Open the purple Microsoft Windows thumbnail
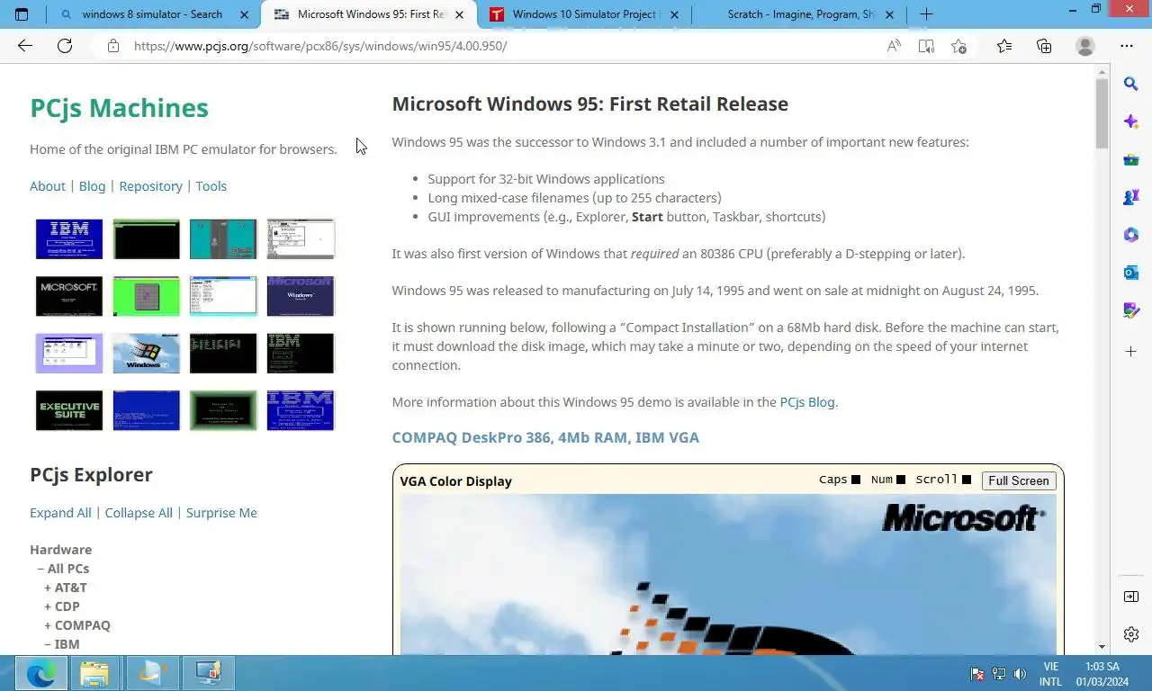This screenshot has width=1152, height=691. click(301, 296)
